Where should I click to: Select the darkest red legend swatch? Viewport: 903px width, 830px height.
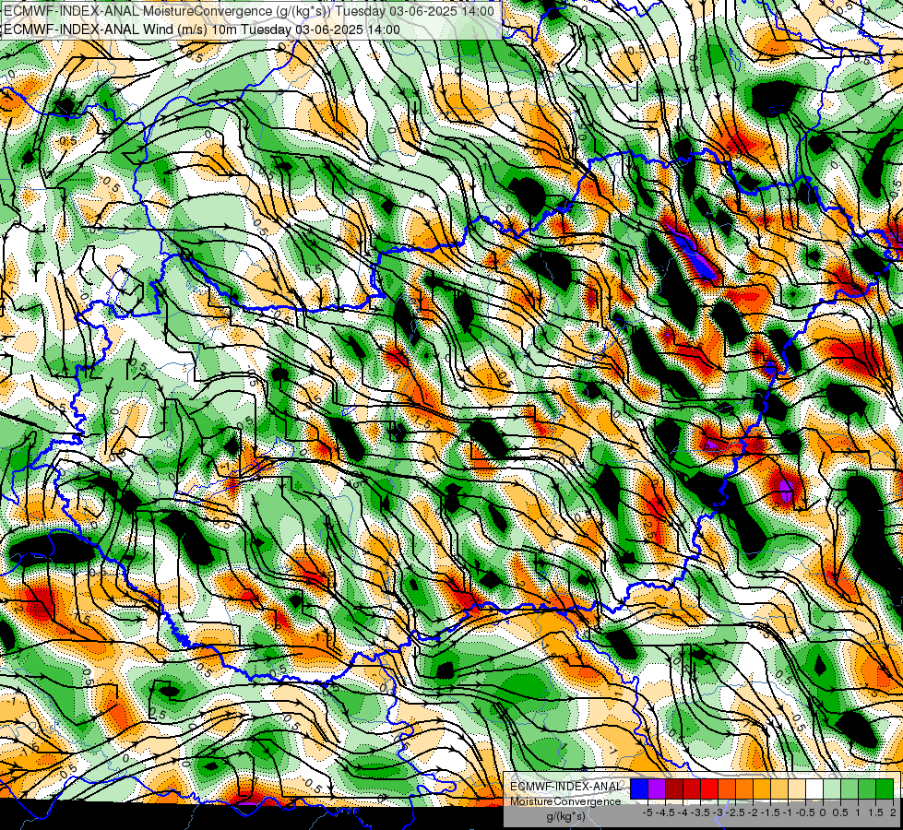[674, 788]
